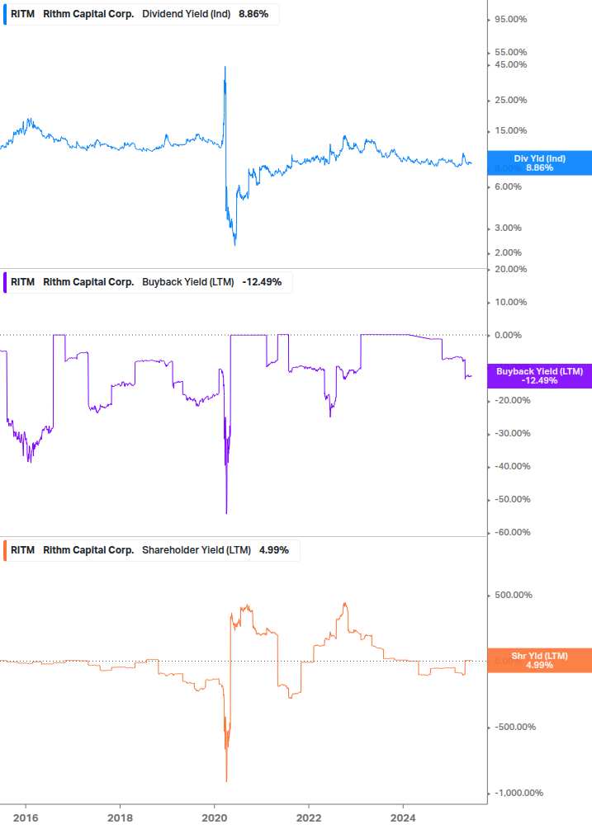Click the -1,000.00% shareholder yield axis label
Viewport: 592px width, 829px height.
(519, 794)
